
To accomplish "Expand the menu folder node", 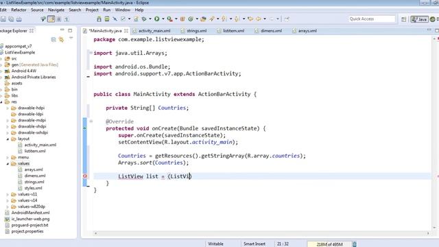I will point(8,157).
